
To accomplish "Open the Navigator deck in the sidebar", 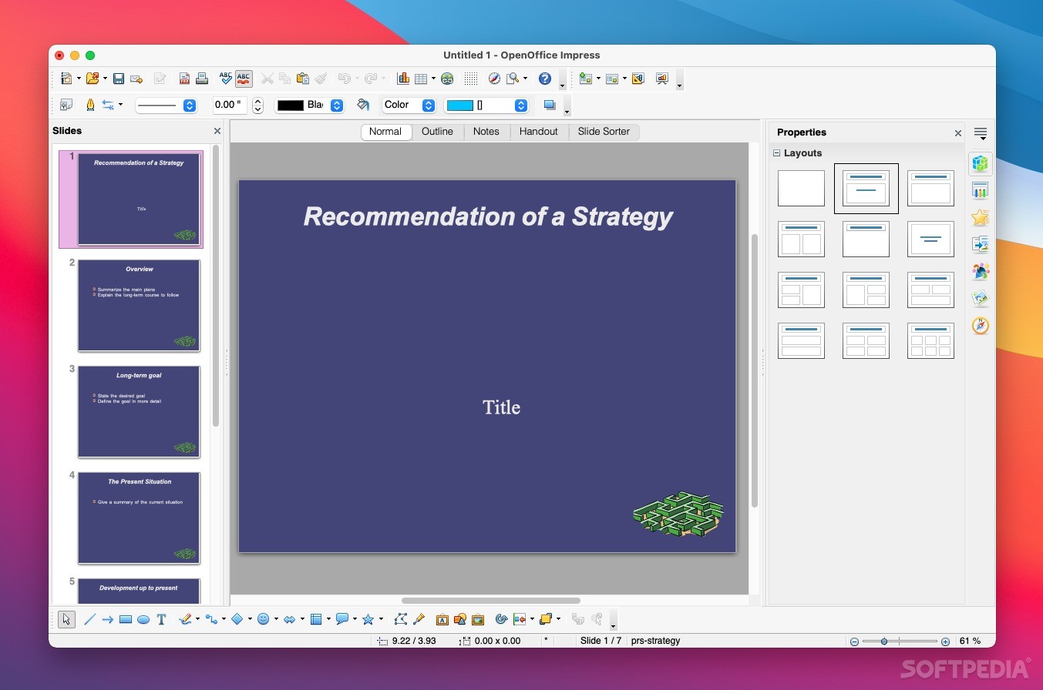I will (x=981, y=325).
